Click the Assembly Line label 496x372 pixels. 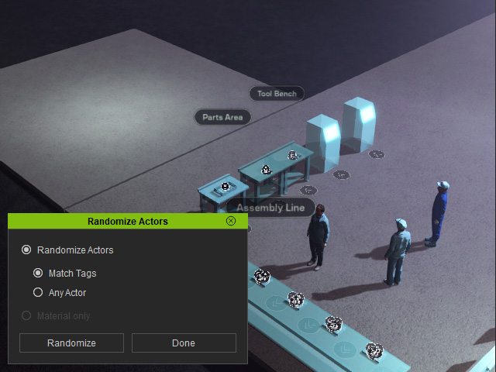point(270,208)
